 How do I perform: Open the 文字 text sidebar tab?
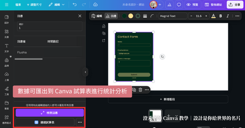(6, 48)
